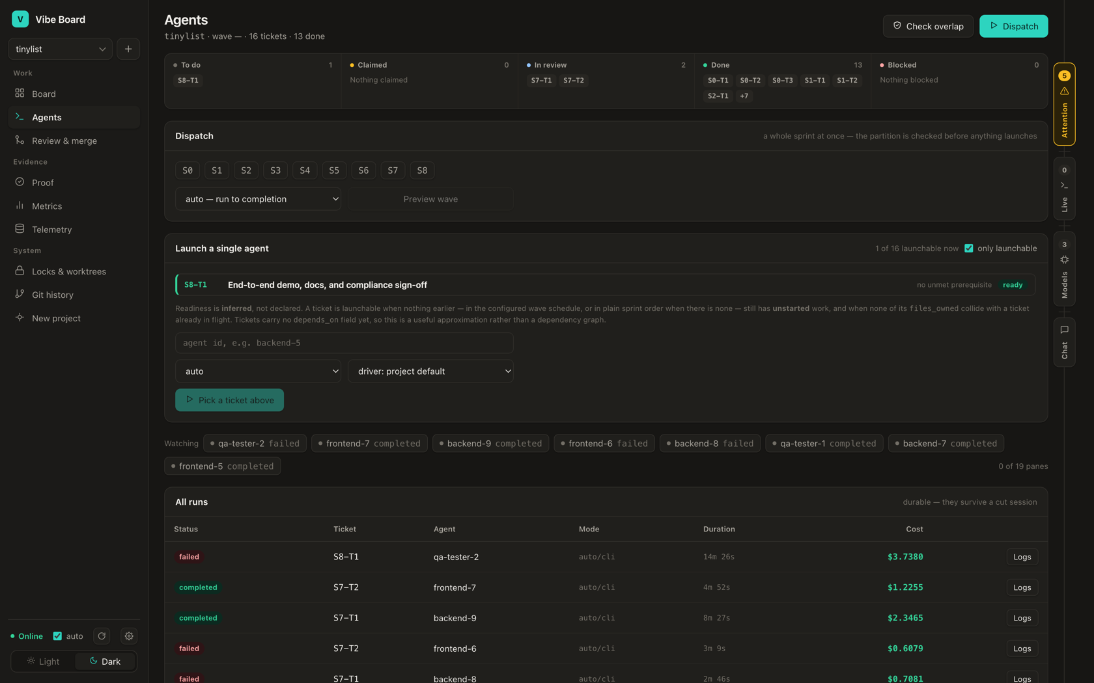Expand the +7 more done tickets chip
The image size is (1094, 683).
coord(744,96)
